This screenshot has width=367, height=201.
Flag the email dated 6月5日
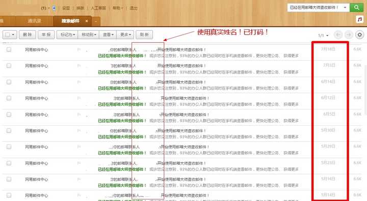coord(79,114)
